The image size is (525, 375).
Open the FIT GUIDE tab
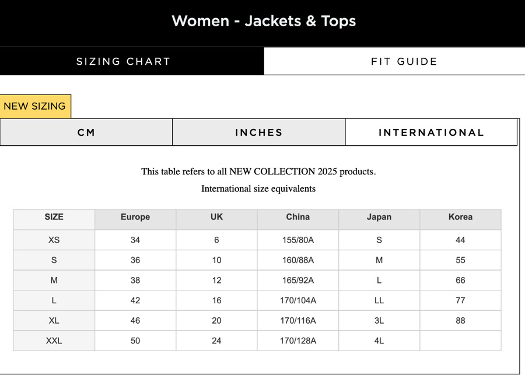pyautogui.click(x=404, y=61)
